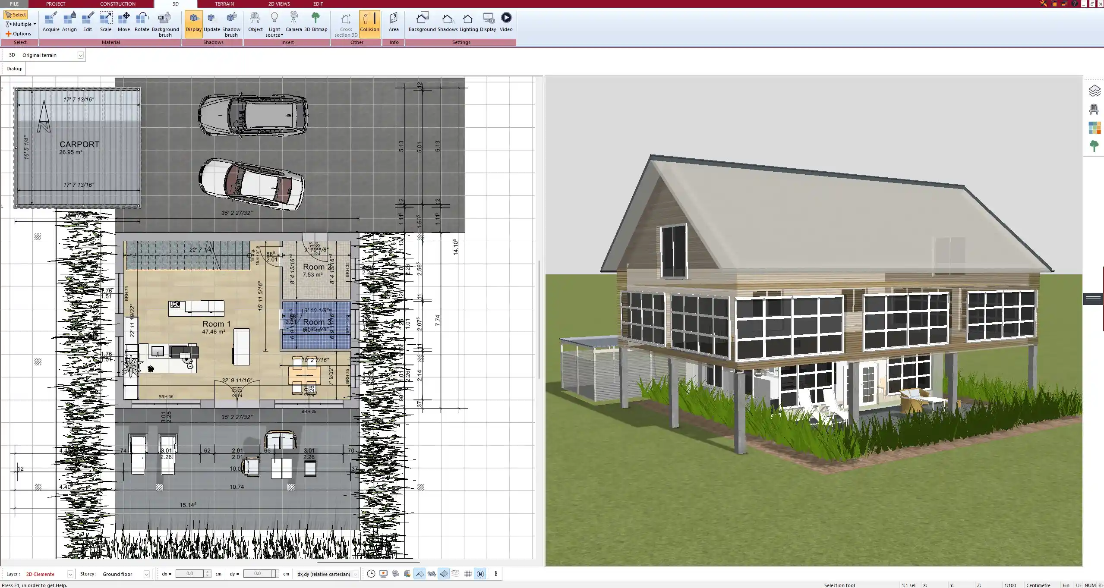Open the Light source dropdown
The width and height of the screenshot is (1104, 588).
click(x=274, y=24)
